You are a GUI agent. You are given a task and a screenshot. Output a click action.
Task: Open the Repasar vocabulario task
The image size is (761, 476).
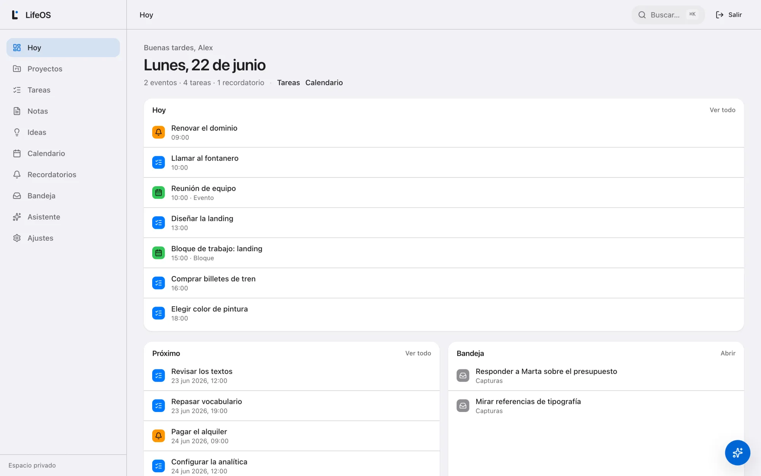(x=291, y=406)
